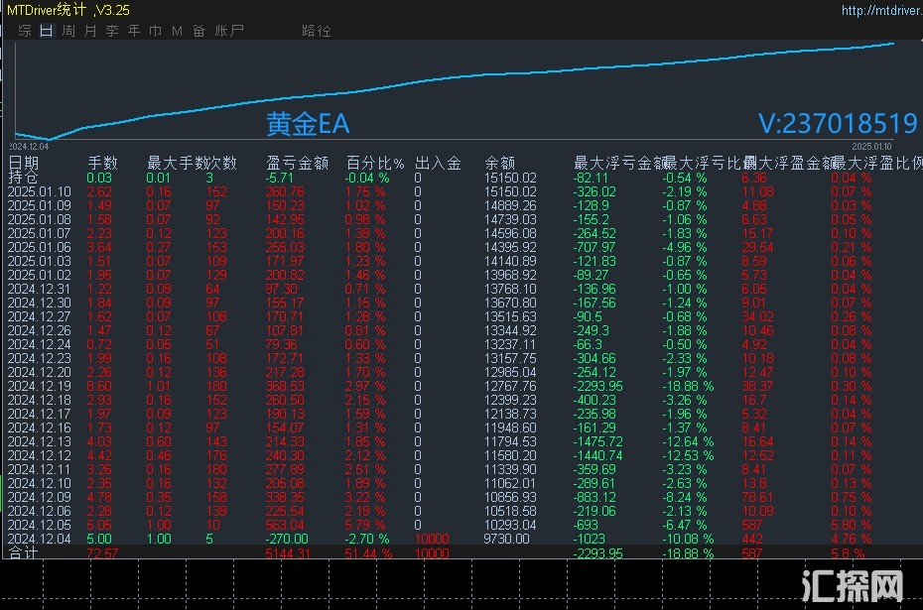This screenshot has width=923, height=610.
Task: Select the 日 (daily) statistics tab
Action: (x=46, y=31)
